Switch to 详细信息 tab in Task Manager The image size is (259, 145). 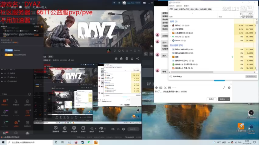click(x=203, y=9)
